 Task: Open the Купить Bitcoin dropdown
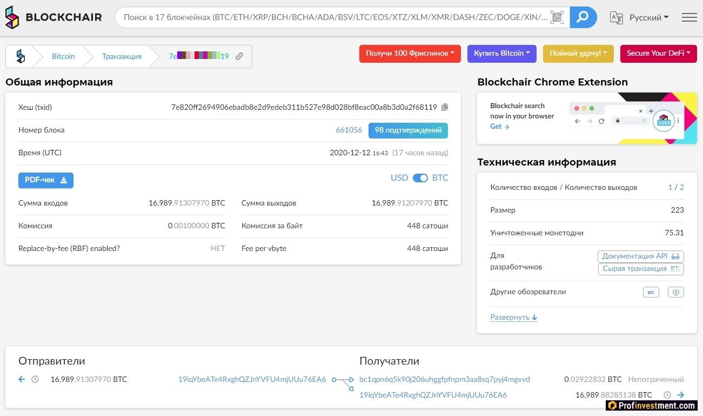click(502, 54)
